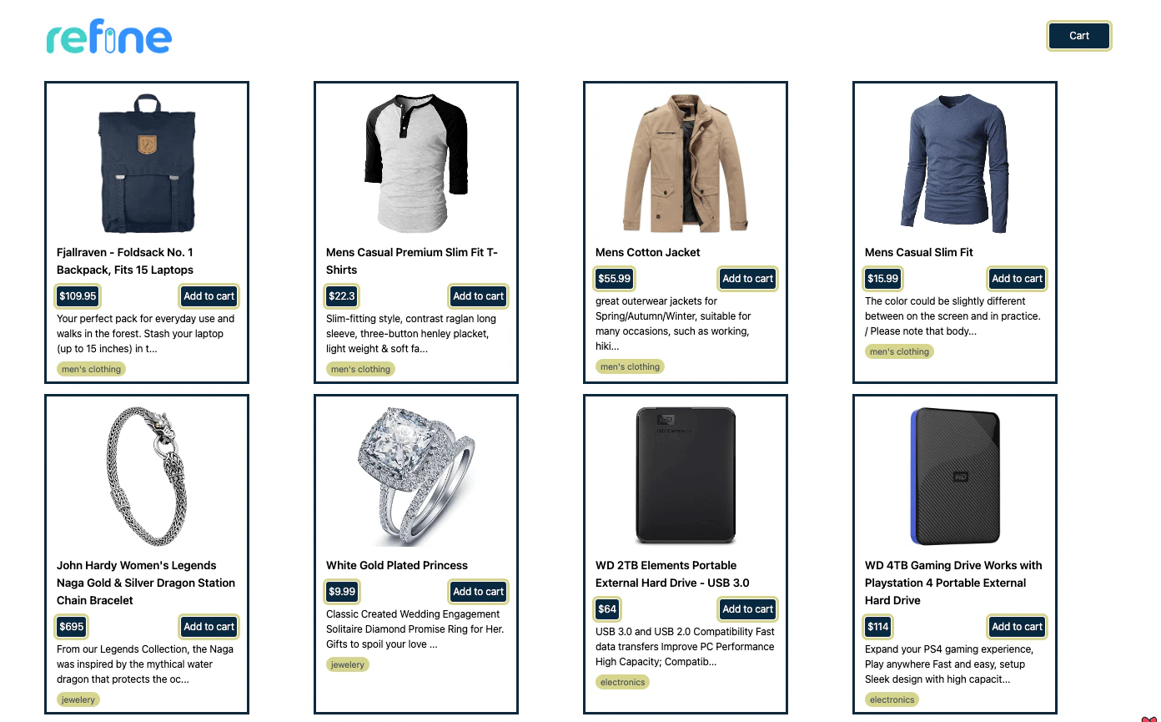The height and width of the screenshot is (722, 1161).
Task: Click the $695 price tag
Action: 71,627
